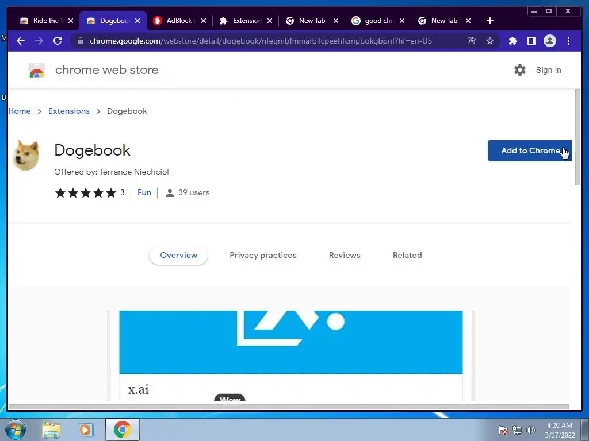Go to Home breadcrumb
The height and width of the screenshot is (441, 589).
(20, 111)
